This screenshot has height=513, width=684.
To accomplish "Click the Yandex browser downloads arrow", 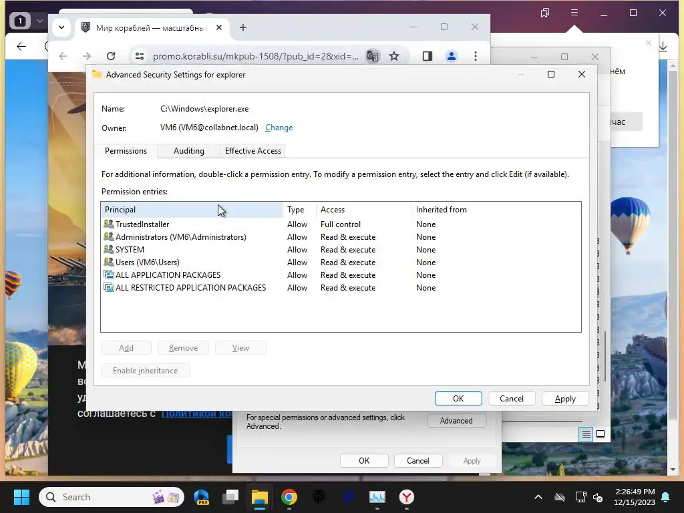I will [x=663, y=46].
